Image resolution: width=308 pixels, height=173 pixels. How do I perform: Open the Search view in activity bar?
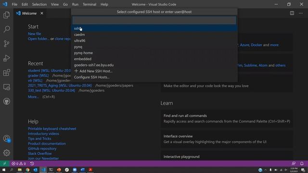point(6,29)
